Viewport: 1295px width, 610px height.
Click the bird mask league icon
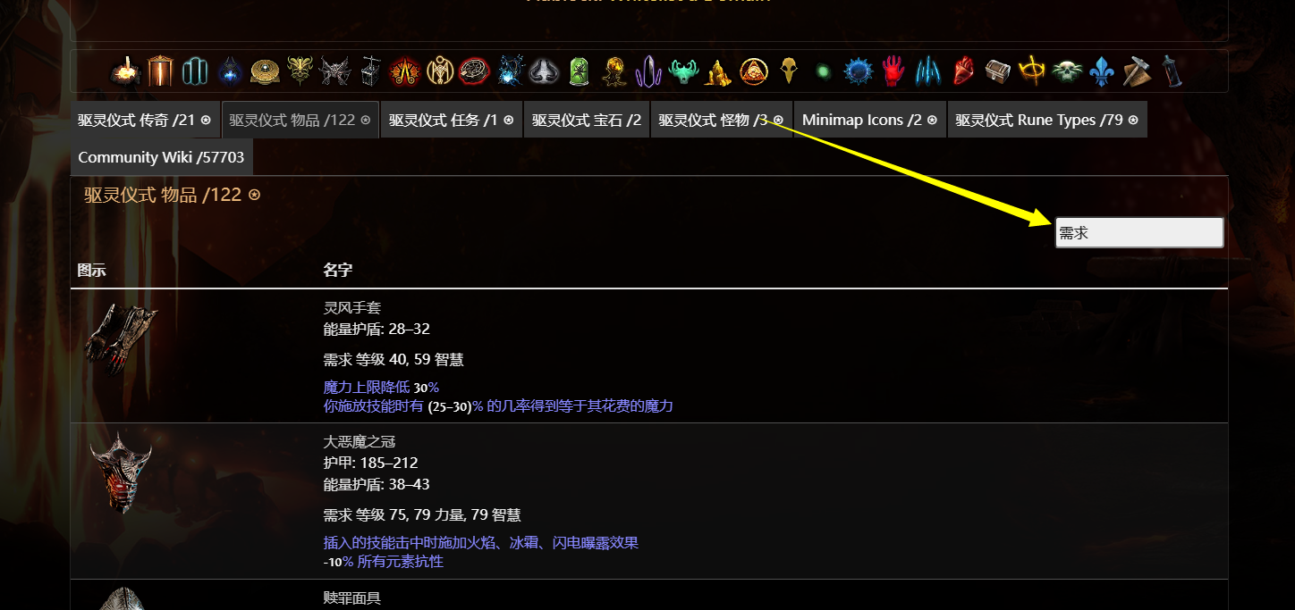(789, 71)
